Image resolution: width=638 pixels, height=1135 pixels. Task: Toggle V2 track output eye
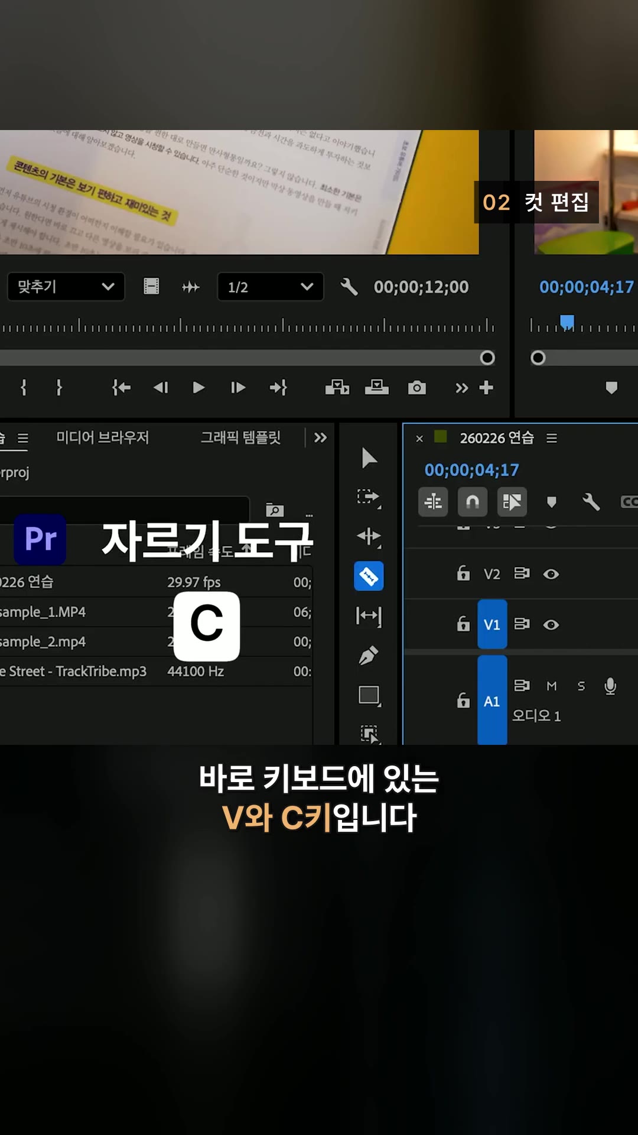(x=551, y=574)
